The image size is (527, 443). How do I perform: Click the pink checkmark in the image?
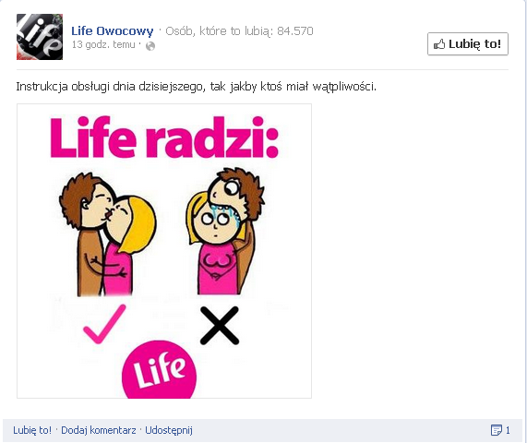coord(104,324)
